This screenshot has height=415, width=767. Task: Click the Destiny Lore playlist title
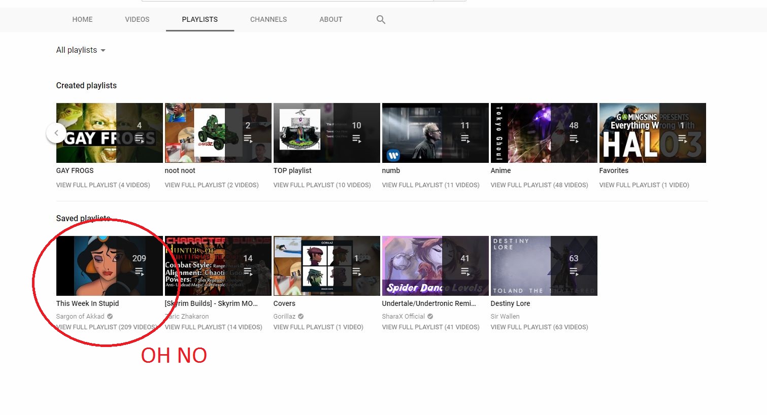[510, 304]
